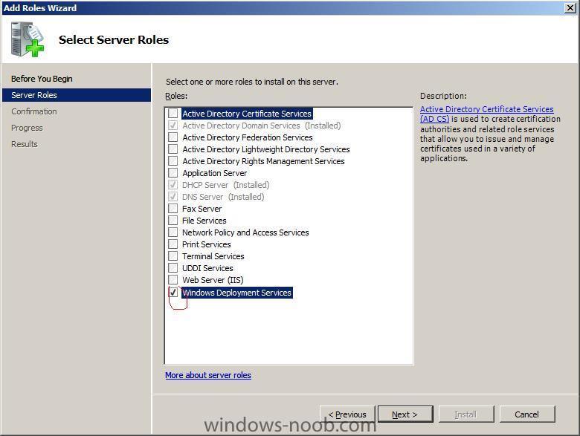The image size is (580, 436).
Task: Click Active Directory Federation Services label
Action: (x=248, y=137)
